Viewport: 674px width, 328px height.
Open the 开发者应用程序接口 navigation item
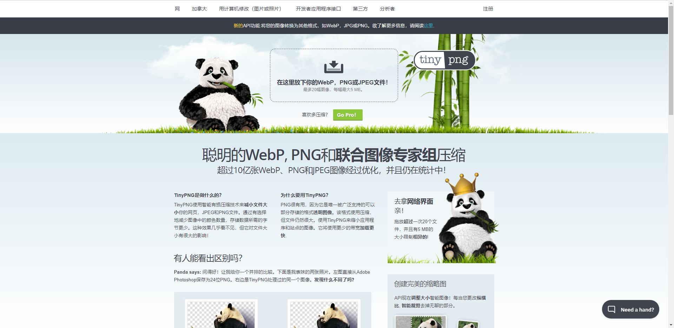click(x=318, y=9)
